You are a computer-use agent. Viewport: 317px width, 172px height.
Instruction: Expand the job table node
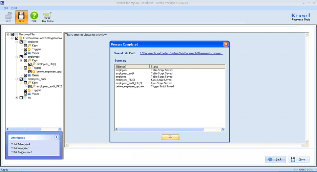[17, 98]
